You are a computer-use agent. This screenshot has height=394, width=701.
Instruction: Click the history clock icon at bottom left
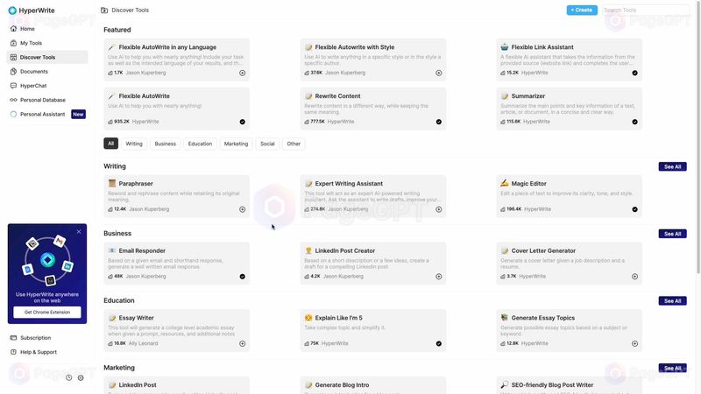(69, 378)
